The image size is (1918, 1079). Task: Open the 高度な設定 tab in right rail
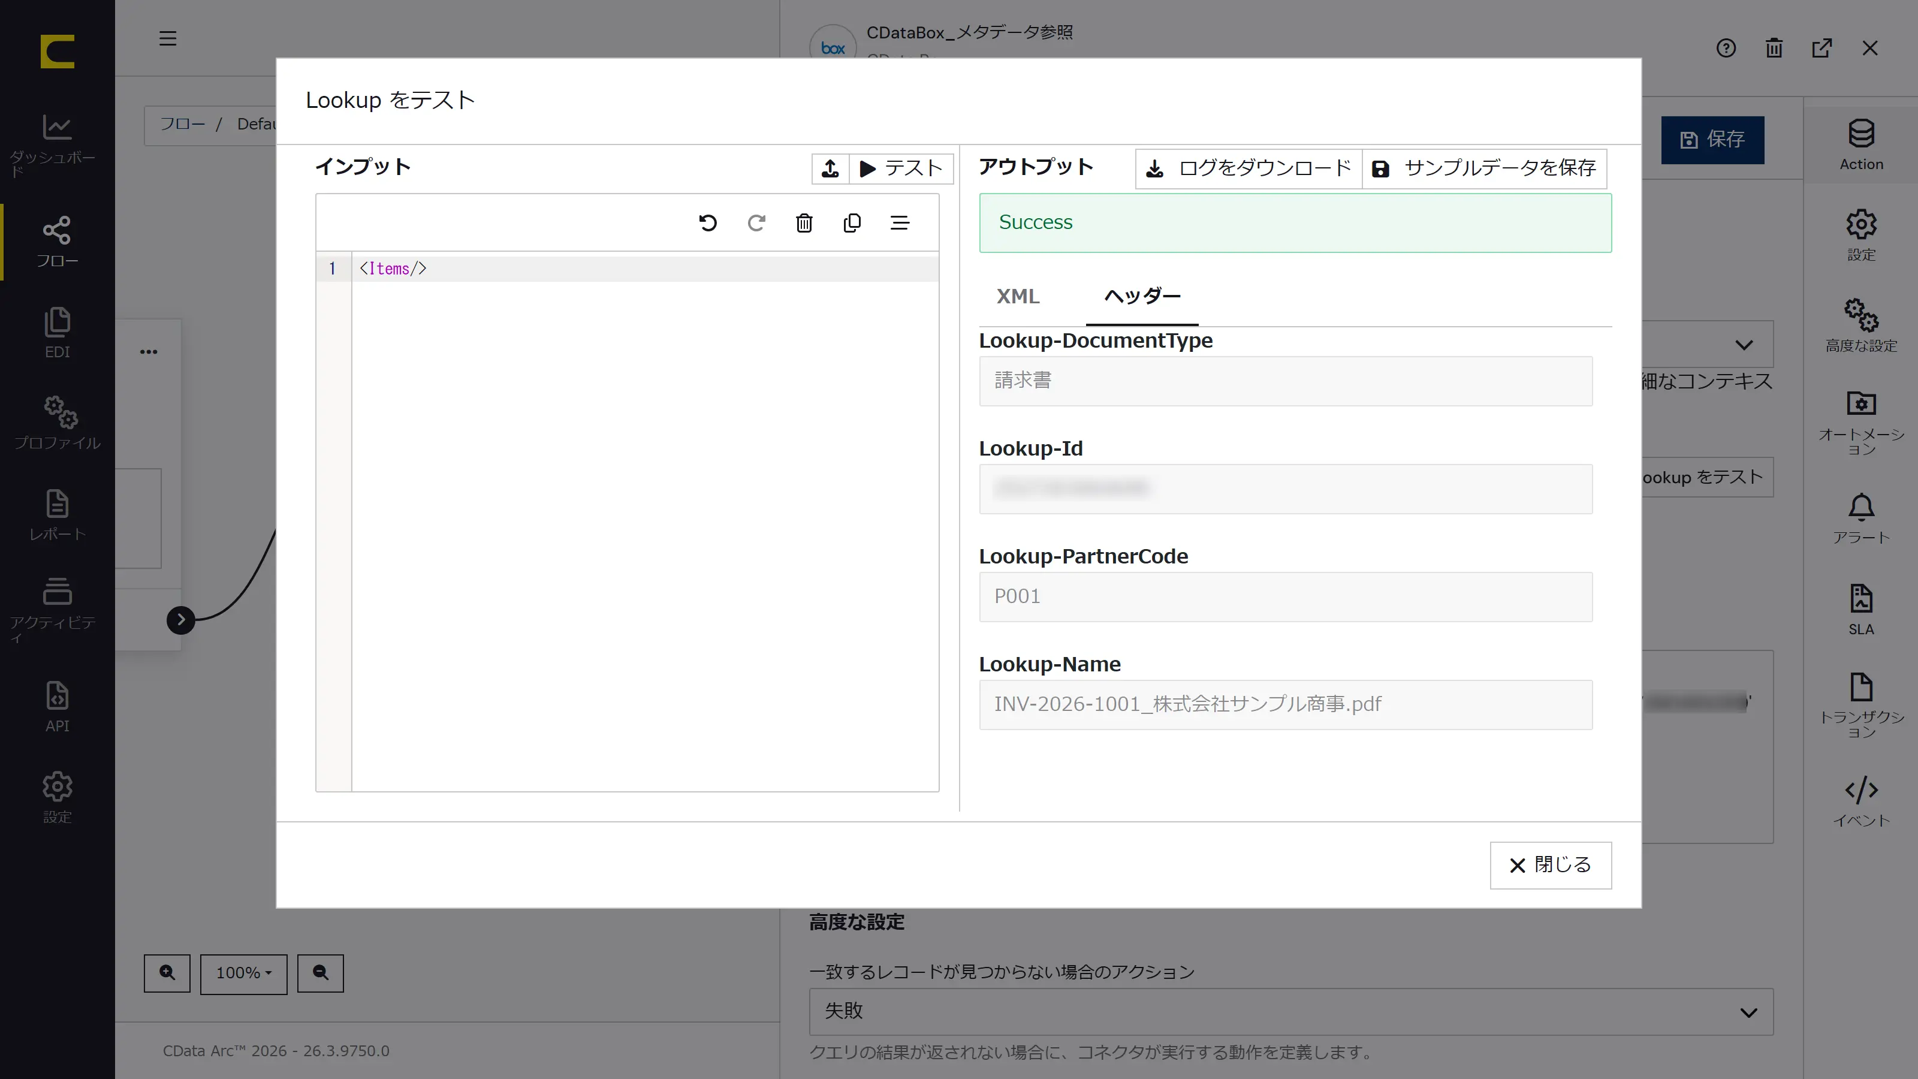click(1860, 325)
